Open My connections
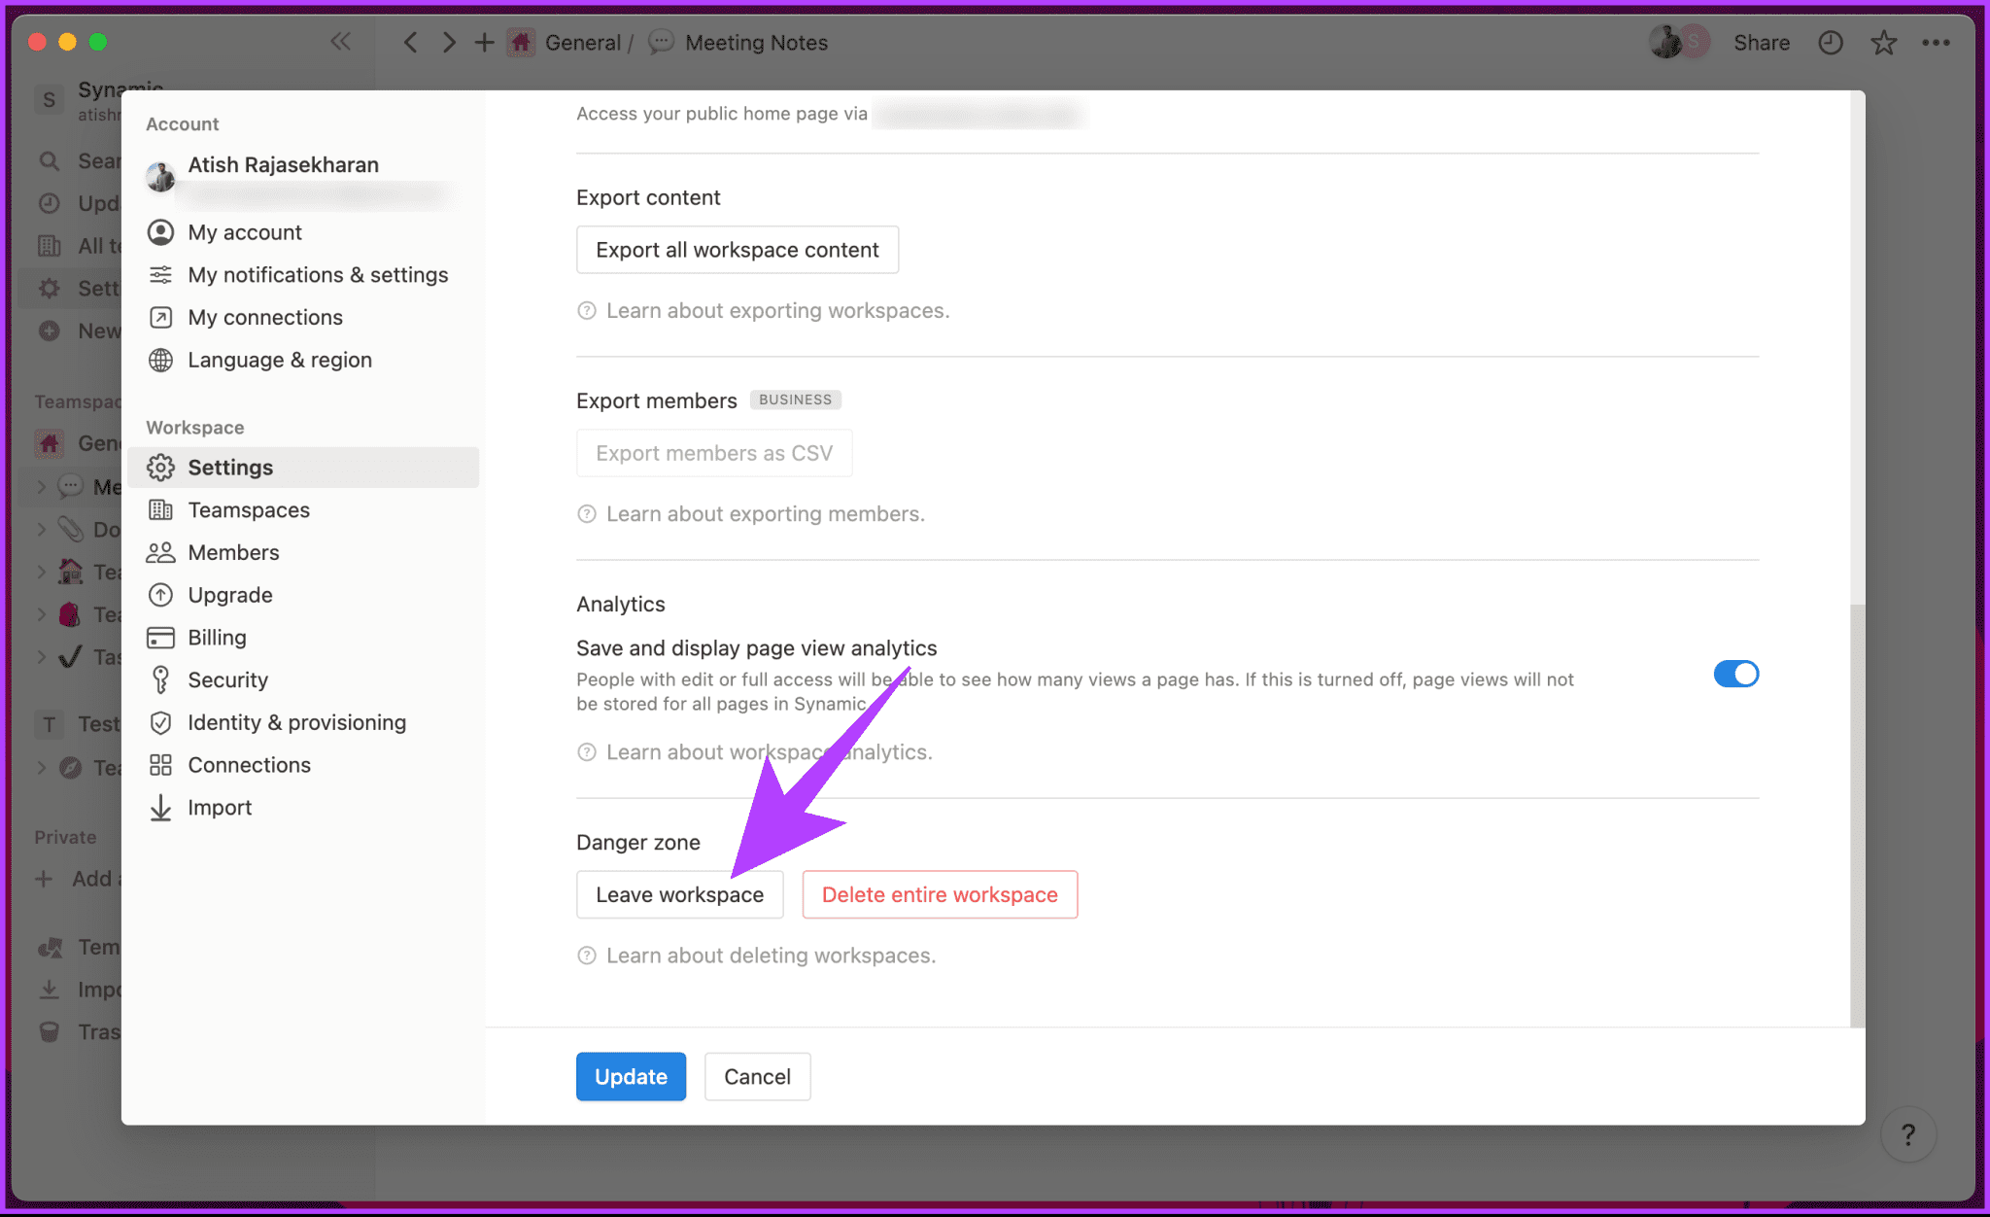The width and height of the screenshot is (1990, 1217). tap(303, 318)
